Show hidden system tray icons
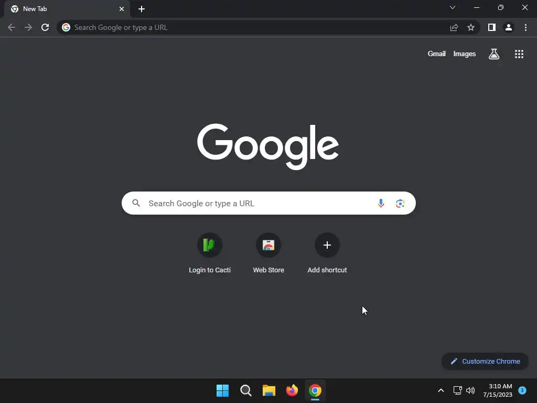 (441, 390)
